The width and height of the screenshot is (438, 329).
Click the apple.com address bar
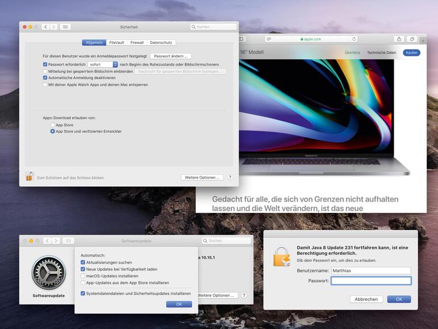312,39
